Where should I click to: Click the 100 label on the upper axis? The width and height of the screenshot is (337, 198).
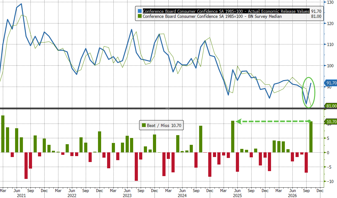[330, 66]
